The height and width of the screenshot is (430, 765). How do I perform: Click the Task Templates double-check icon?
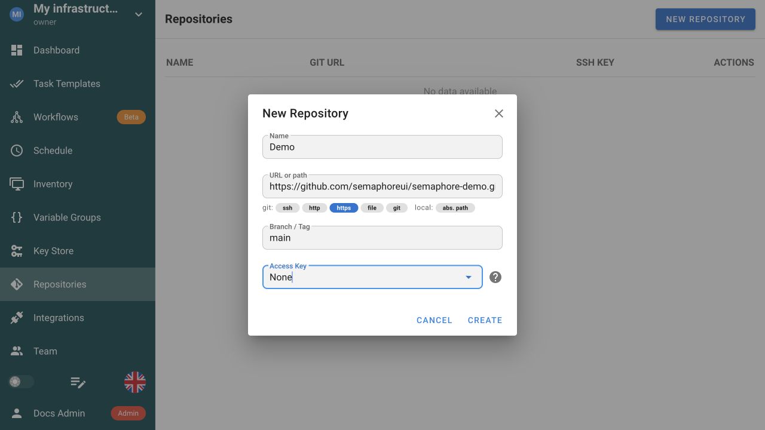click(x=17, y=84)
